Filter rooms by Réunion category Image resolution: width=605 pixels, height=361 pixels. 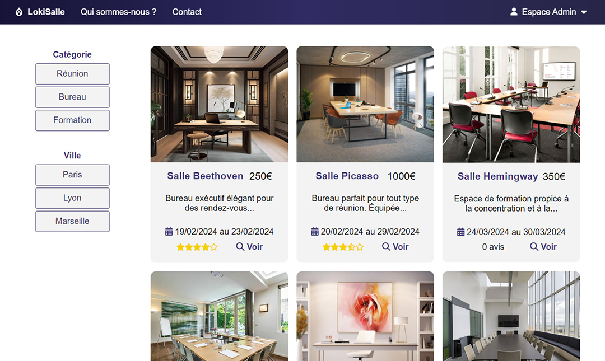click(72, 74)
